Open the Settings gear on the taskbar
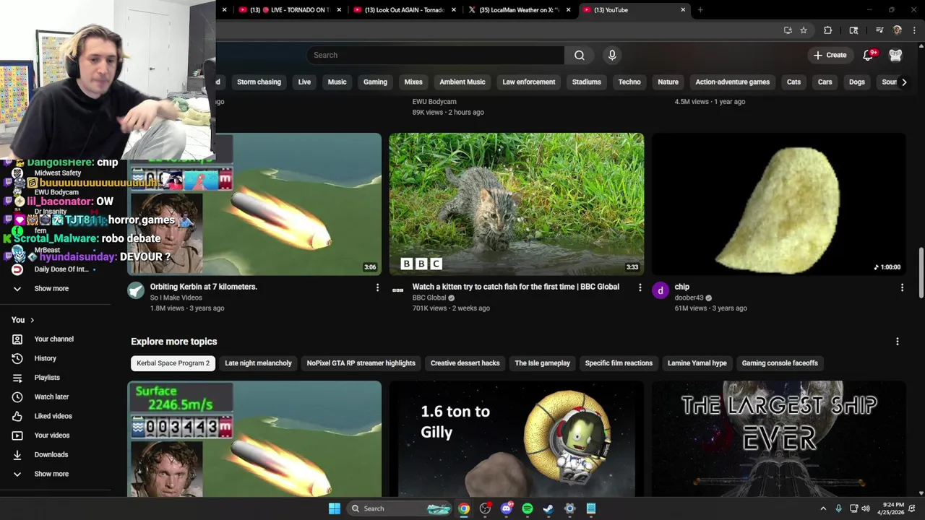This screenshot has width=925, height=520. 569,508
